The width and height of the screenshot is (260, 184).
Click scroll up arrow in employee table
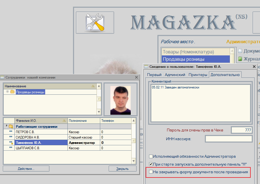pos(134,121)
